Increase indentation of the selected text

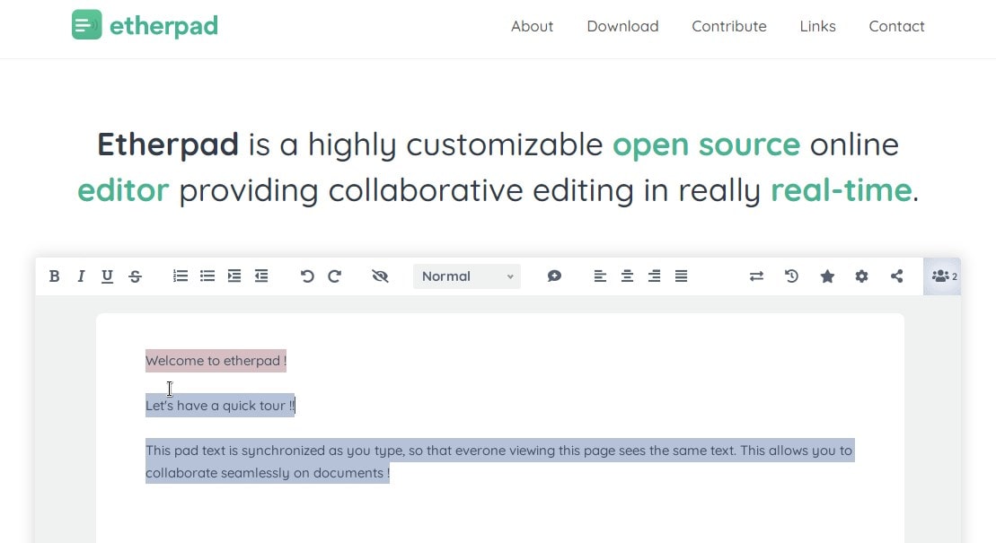234,276
